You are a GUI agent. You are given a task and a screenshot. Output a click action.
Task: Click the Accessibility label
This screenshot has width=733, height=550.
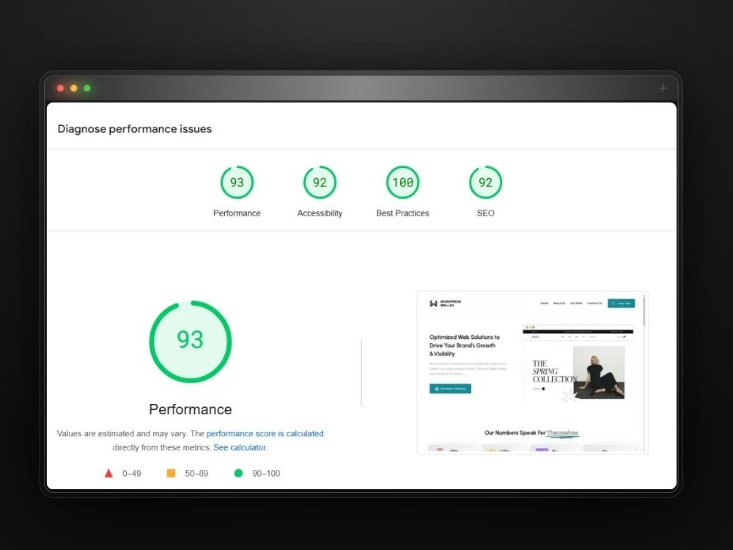320,213
